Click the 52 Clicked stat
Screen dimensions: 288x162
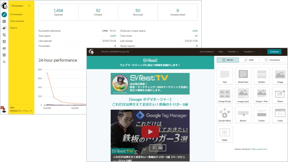click(98, 12)
